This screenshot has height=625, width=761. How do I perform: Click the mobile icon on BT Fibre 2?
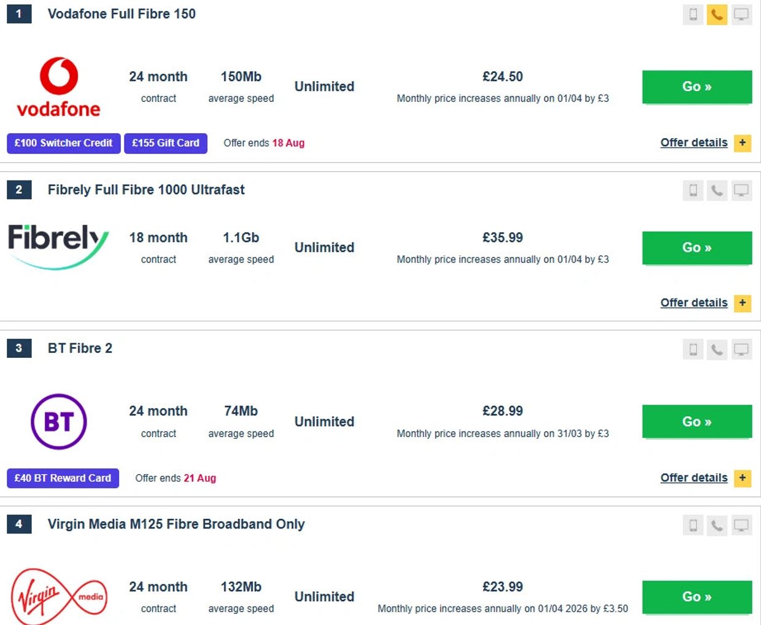(x=693, y=350)
